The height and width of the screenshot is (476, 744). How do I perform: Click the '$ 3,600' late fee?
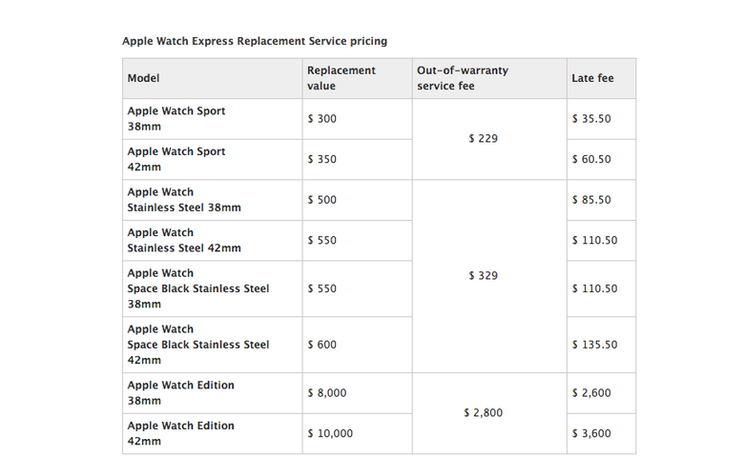[591, 434]
